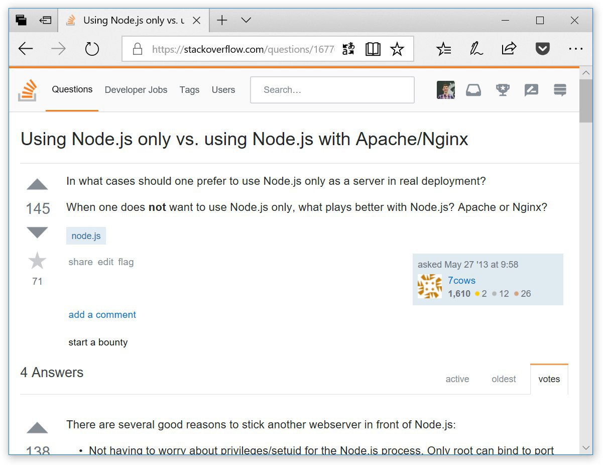Favorite the question with the star
603x465 pixels.
[x=37, y=261]
